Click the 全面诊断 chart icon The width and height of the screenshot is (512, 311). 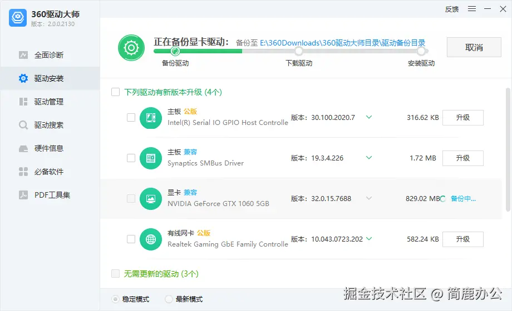point(23,55)
